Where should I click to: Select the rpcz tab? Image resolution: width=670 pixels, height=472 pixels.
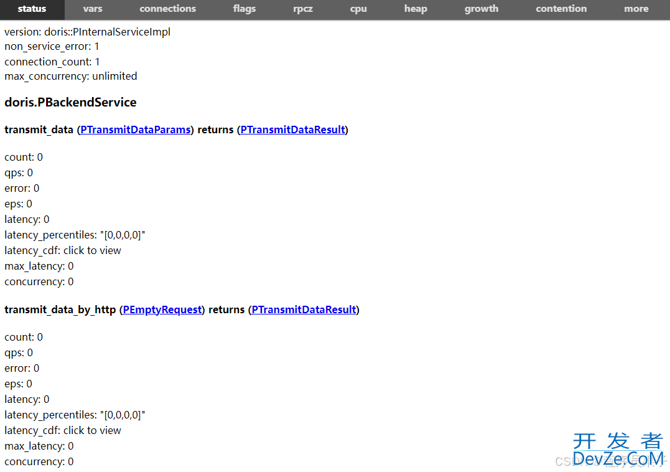pyautogui.click(x=303, y=9)
